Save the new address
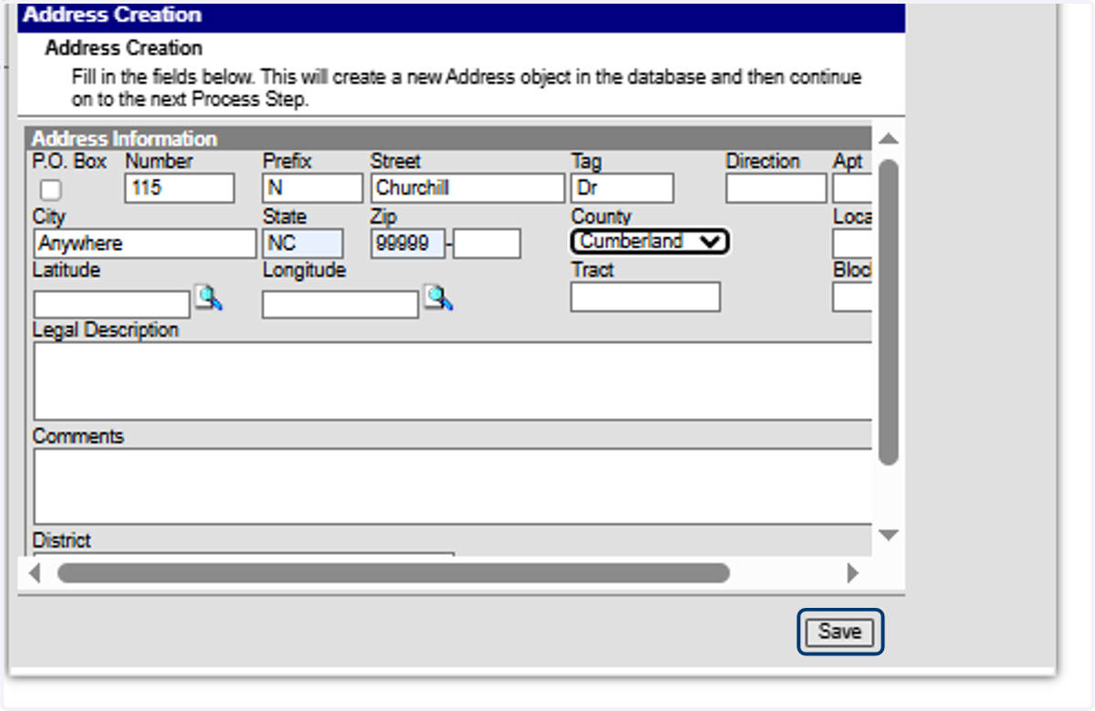Viewport: 1095px width, 711px height. (839, 632)
